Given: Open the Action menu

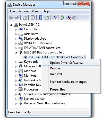Looking at the screenshot, I should (x=23, y=11).
